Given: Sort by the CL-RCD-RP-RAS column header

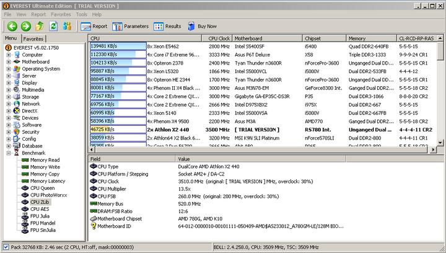Looking at the screenshot, I should click(x=416, y=38).
